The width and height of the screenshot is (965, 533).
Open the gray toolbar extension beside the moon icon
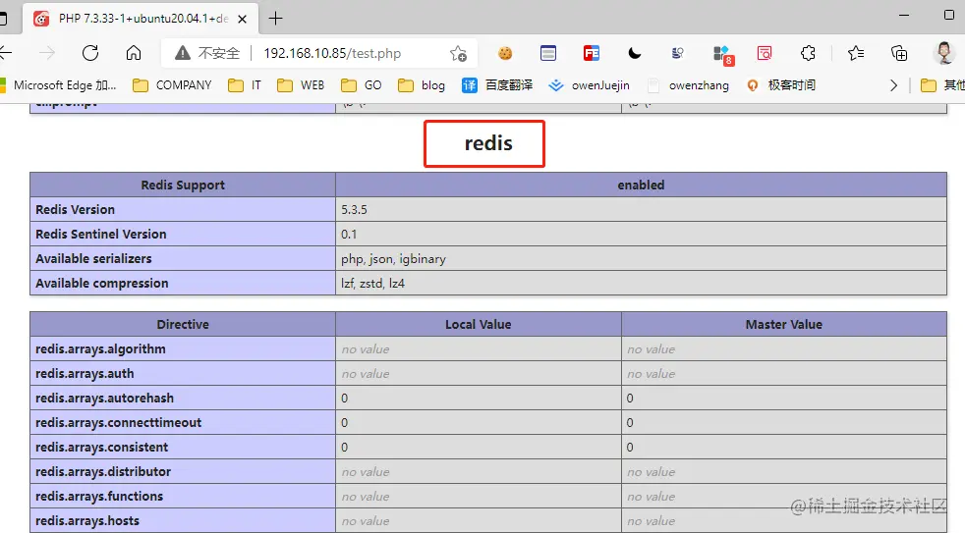(678, 53)
